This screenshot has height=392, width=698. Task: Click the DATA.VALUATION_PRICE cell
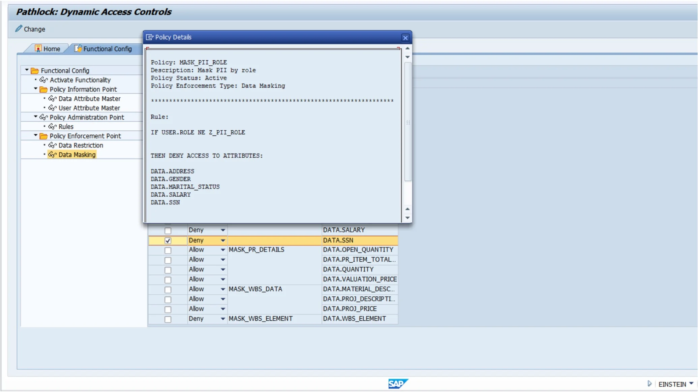(x=360, y=279)
